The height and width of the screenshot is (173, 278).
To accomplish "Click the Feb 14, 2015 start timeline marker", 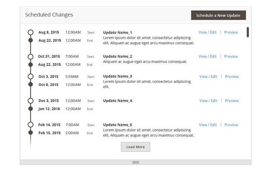I will 31,125.
